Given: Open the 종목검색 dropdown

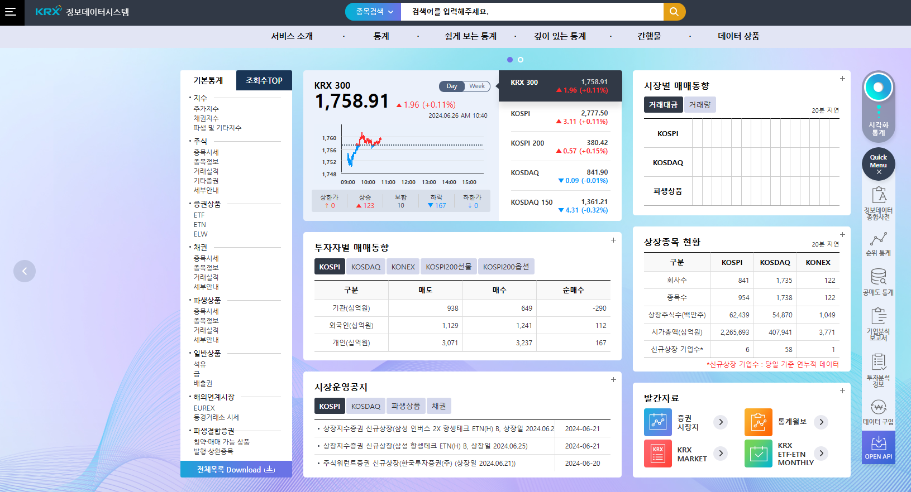Looking at the screenshot, I should click(373, 12).
